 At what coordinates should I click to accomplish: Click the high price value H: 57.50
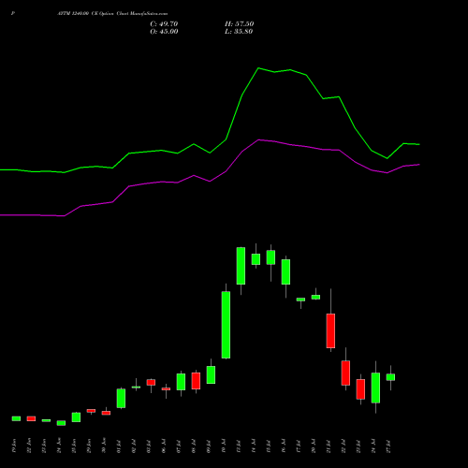coord(239,24)
